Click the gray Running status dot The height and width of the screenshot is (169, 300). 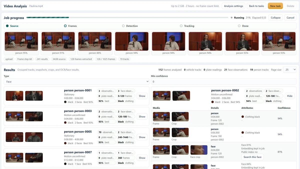231,18
